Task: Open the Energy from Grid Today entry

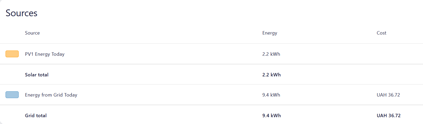Action: 51,95
